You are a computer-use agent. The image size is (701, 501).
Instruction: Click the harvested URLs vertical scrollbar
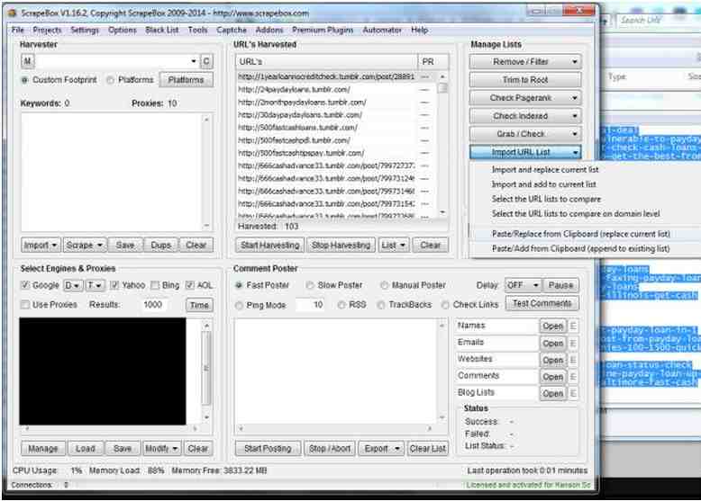coord(442,144)
